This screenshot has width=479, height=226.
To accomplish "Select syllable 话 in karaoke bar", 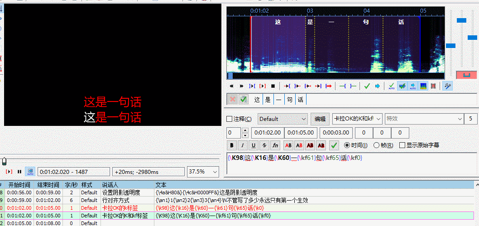I will click(x=301, y=100).
